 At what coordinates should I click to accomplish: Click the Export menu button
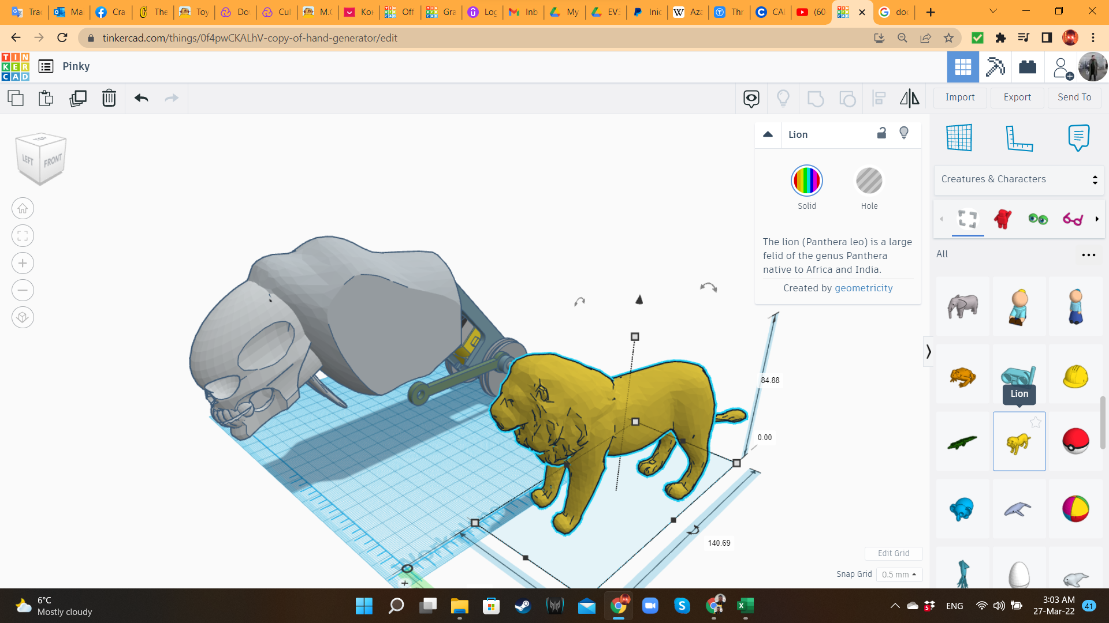pos(1017,97)
